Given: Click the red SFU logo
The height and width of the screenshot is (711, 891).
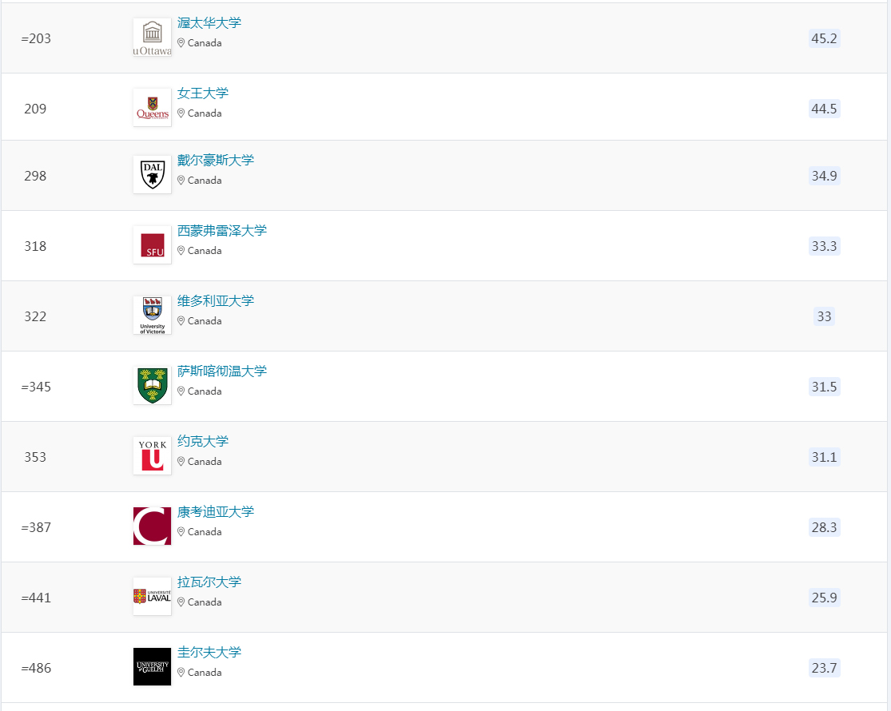Looking at the screenshot, I should click(152, 244).
